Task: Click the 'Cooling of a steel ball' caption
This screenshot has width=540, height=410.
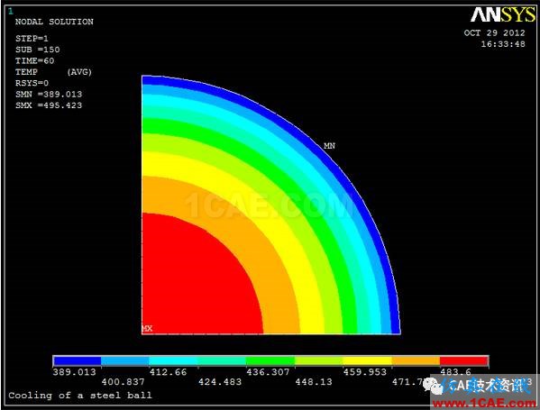Action: tap(80, 396)
